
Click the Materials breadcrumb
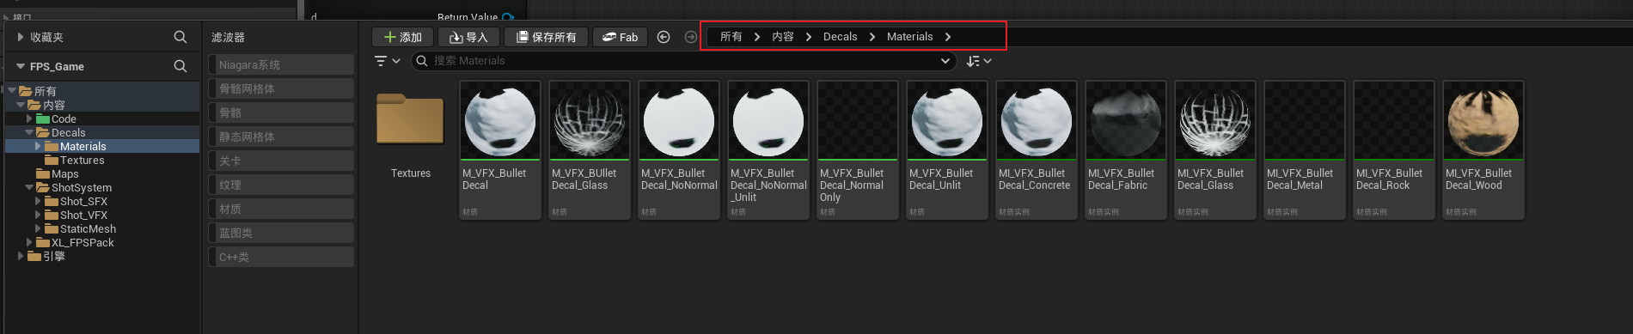point(909,37)
